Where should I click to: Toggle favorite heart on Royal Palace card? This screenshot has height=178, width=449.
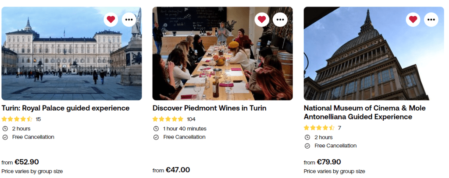111,19
